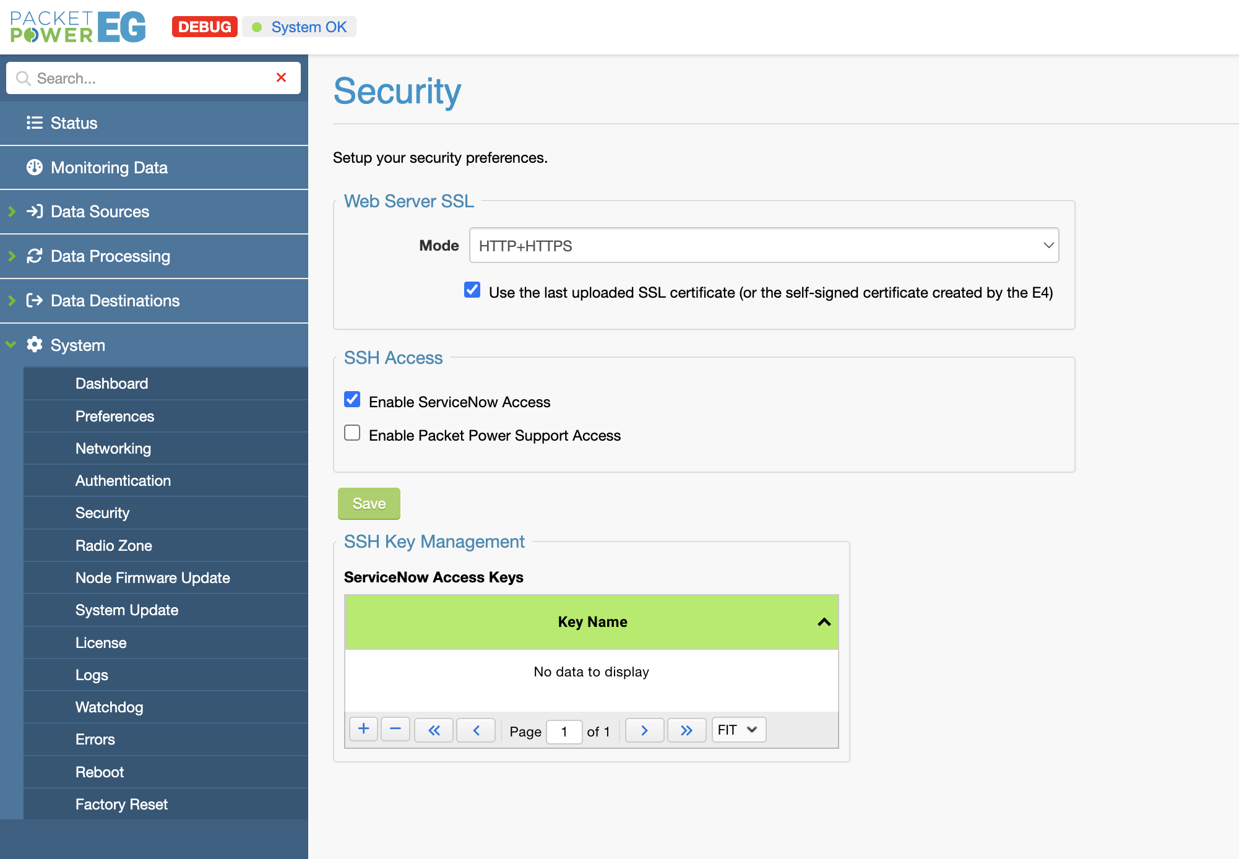Jump to last page double-arrow icon
The height and width of the screenshot is (859, 1239).
(686, 730)
